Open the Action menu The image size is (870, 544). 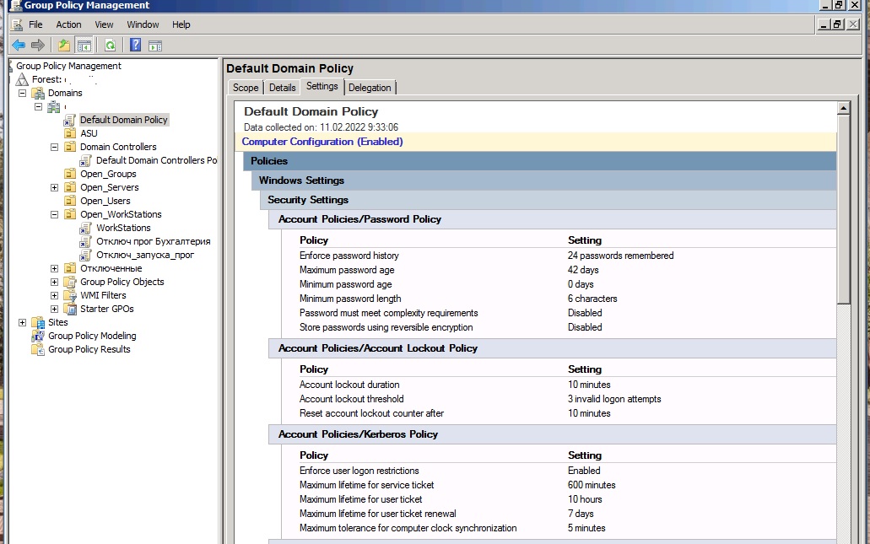pos(69,24)
